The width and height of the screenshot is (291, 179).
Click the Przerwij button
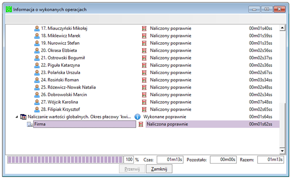tap(132, 169)
